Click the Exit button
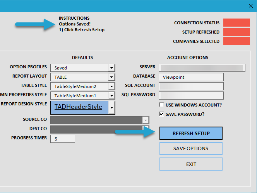 coord(191,164)
